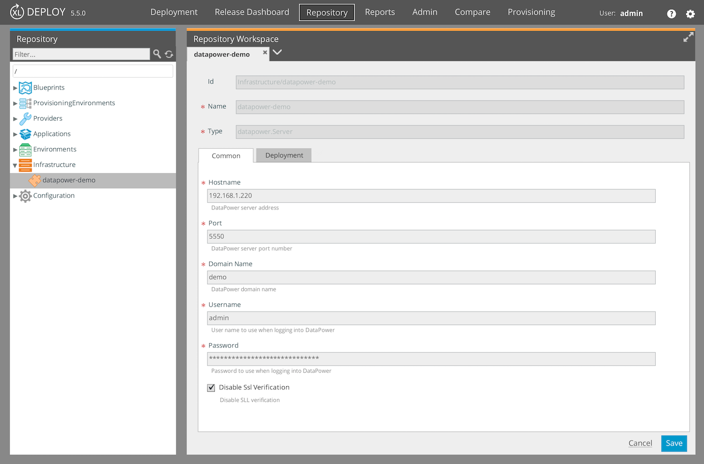
Task: Click the XL Deploy logo icon
Action: click(x=17, y=12)
